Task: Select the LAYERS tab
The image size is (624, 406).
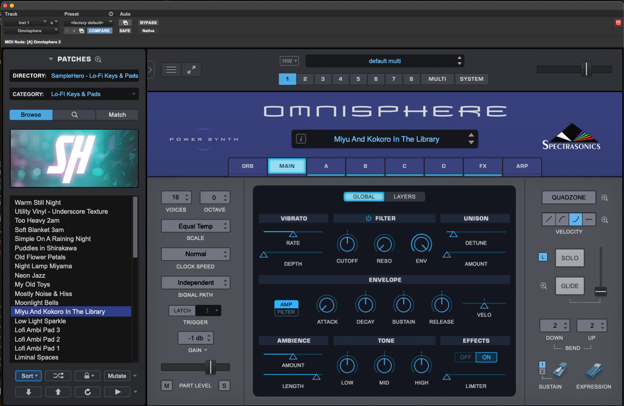Action: (404, 197)
